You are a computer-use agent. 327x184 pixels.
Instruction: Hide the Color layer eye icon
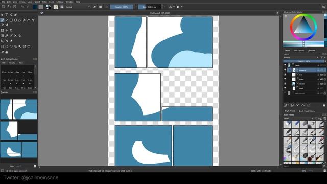(285, 79)
